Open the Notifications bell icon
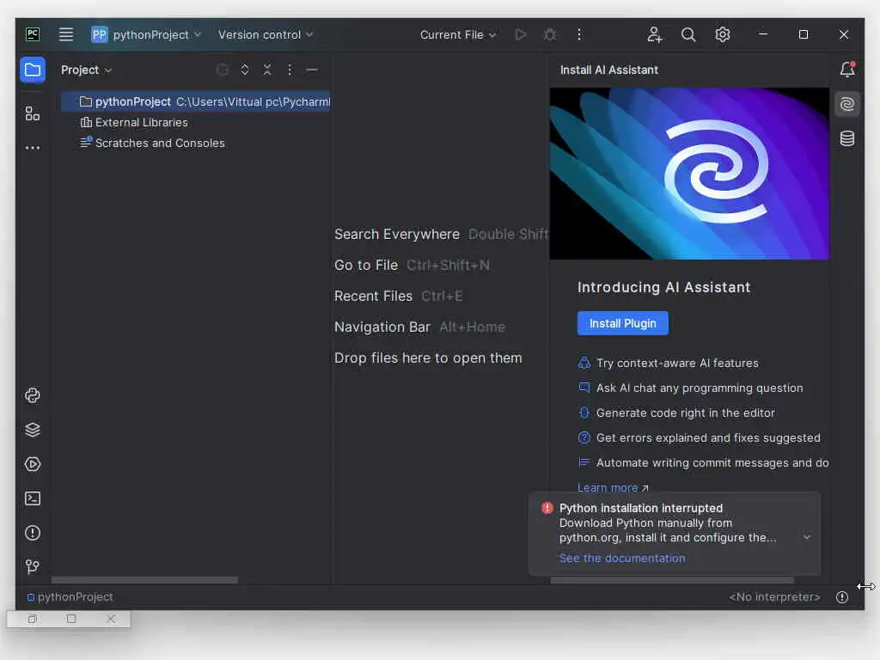The height and width of the screenshot is (660, 880). click(847, 69)
